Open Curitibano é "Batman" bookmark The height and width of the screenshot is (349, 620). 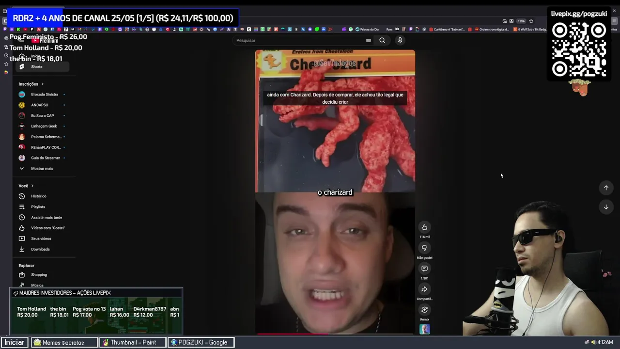(446, 30)
